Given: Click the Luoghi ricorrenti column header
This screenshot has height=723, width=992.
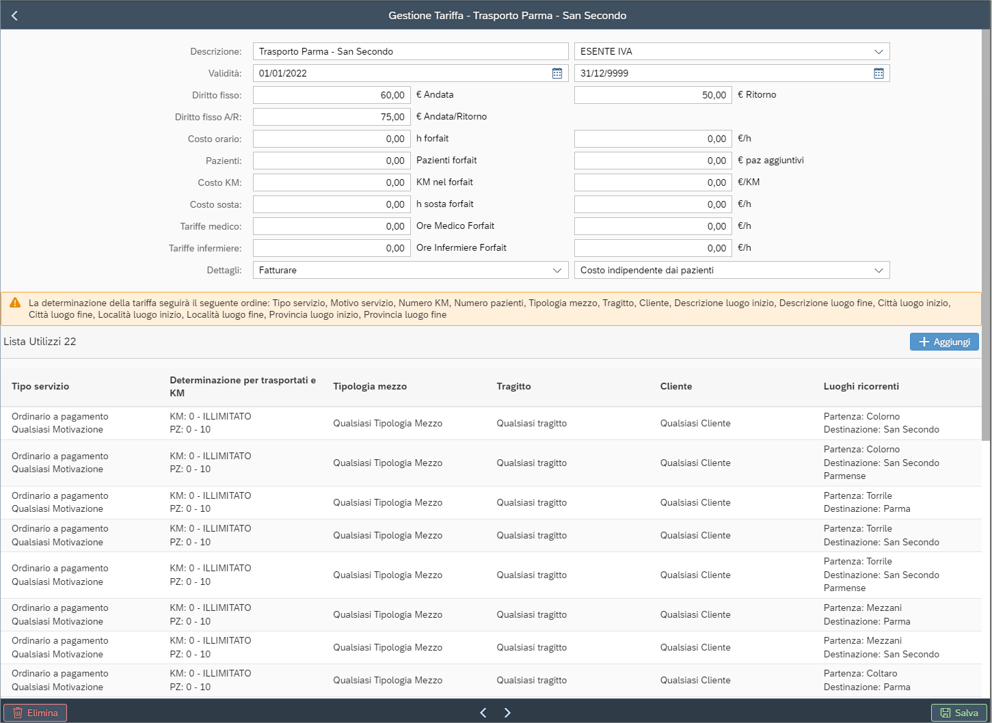Looking at the screenshot, I should coord(861,386).
